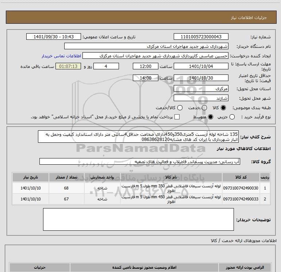Click section heading اطلاعات مجوزهای ارائه خدمت / کالا

[243, 241]
